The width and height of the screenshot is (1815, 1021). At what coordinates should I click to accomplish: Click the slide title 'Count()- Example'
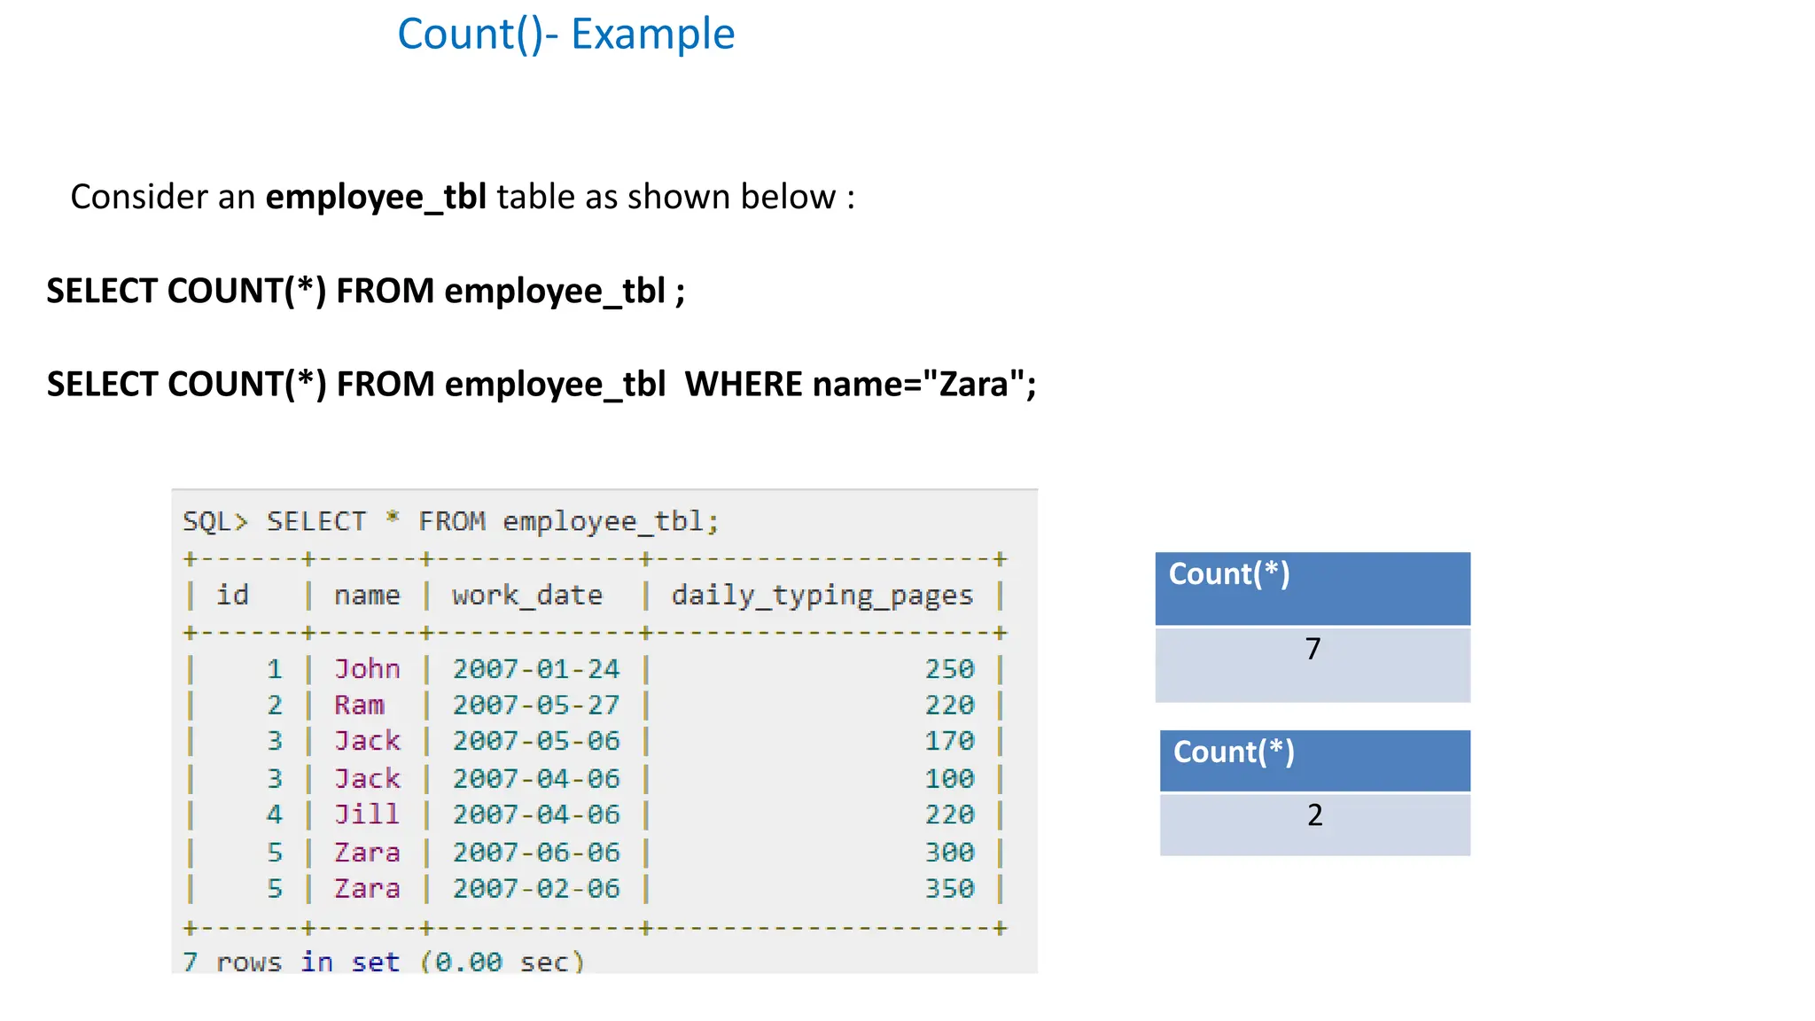click(565, 35)
